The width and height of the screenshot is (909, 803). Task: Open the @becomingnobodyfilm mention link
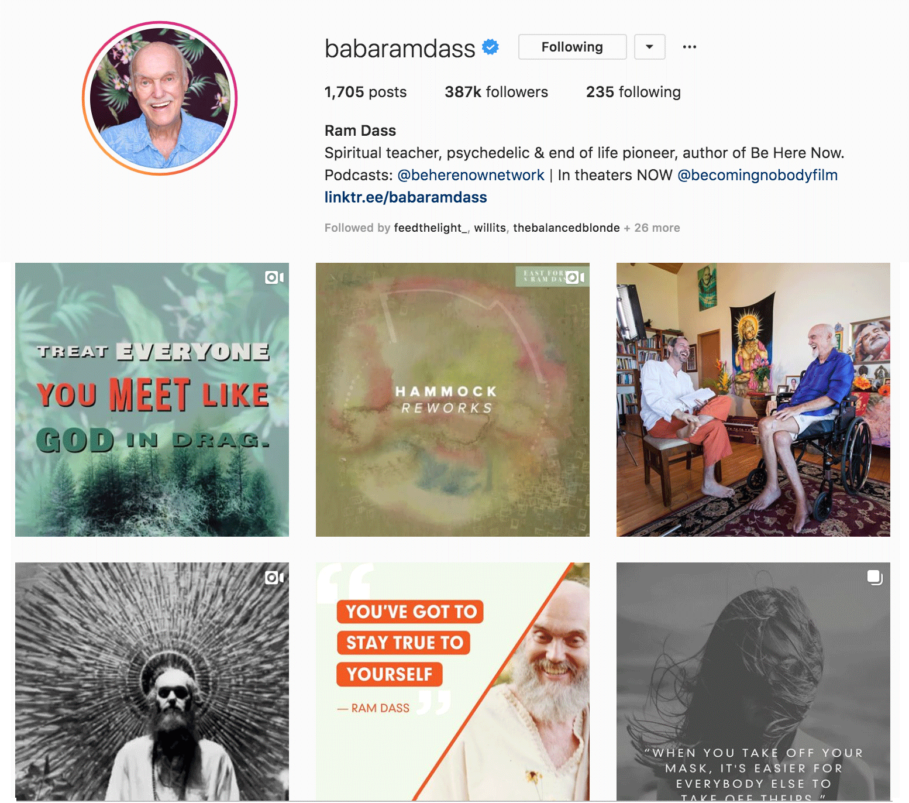758,175
